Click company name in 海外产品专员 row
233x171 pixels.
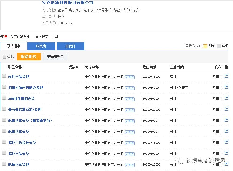[x=104, y=154]
